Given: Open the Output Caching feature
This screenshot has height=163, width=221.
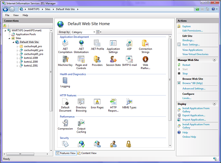Looking at the screenshot, I should pos(81,126).
